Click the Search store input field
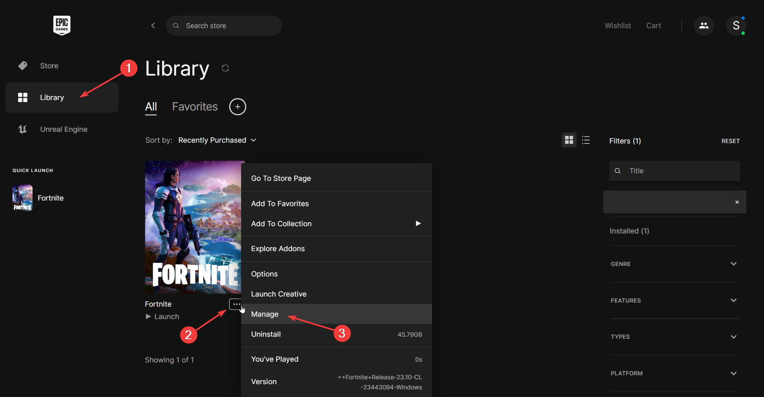Viewport: 764px width, 397px height. (x=224, y=26)
